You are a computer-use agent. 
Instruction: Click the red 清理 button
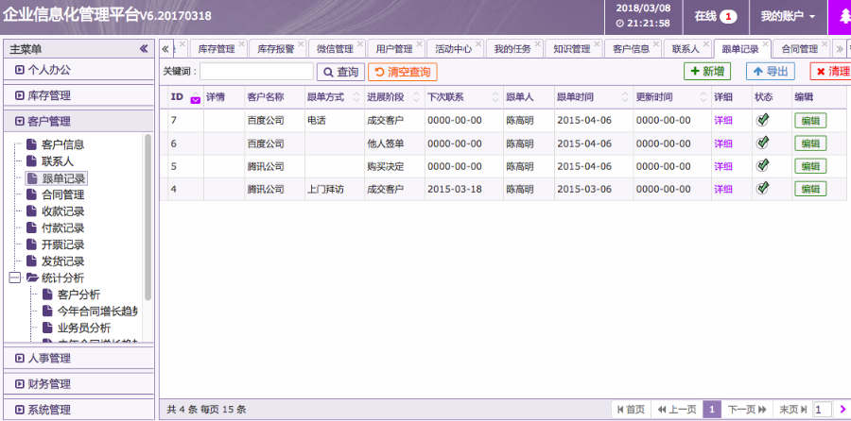coord(831,71)
